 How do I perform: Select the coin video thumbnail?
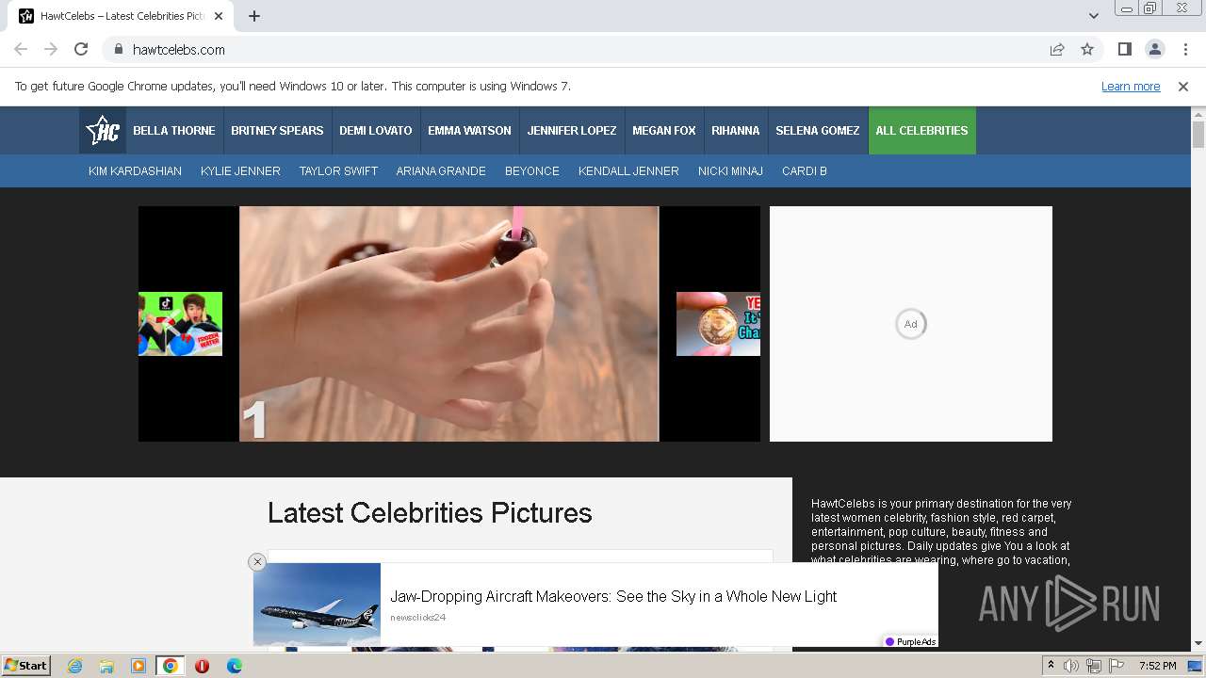coord(718,324)
